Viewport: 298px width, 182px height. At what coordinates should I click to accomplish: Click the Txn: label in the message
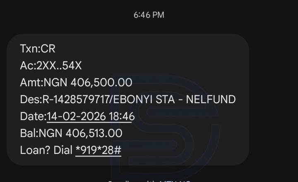click(x=30, y=49)
